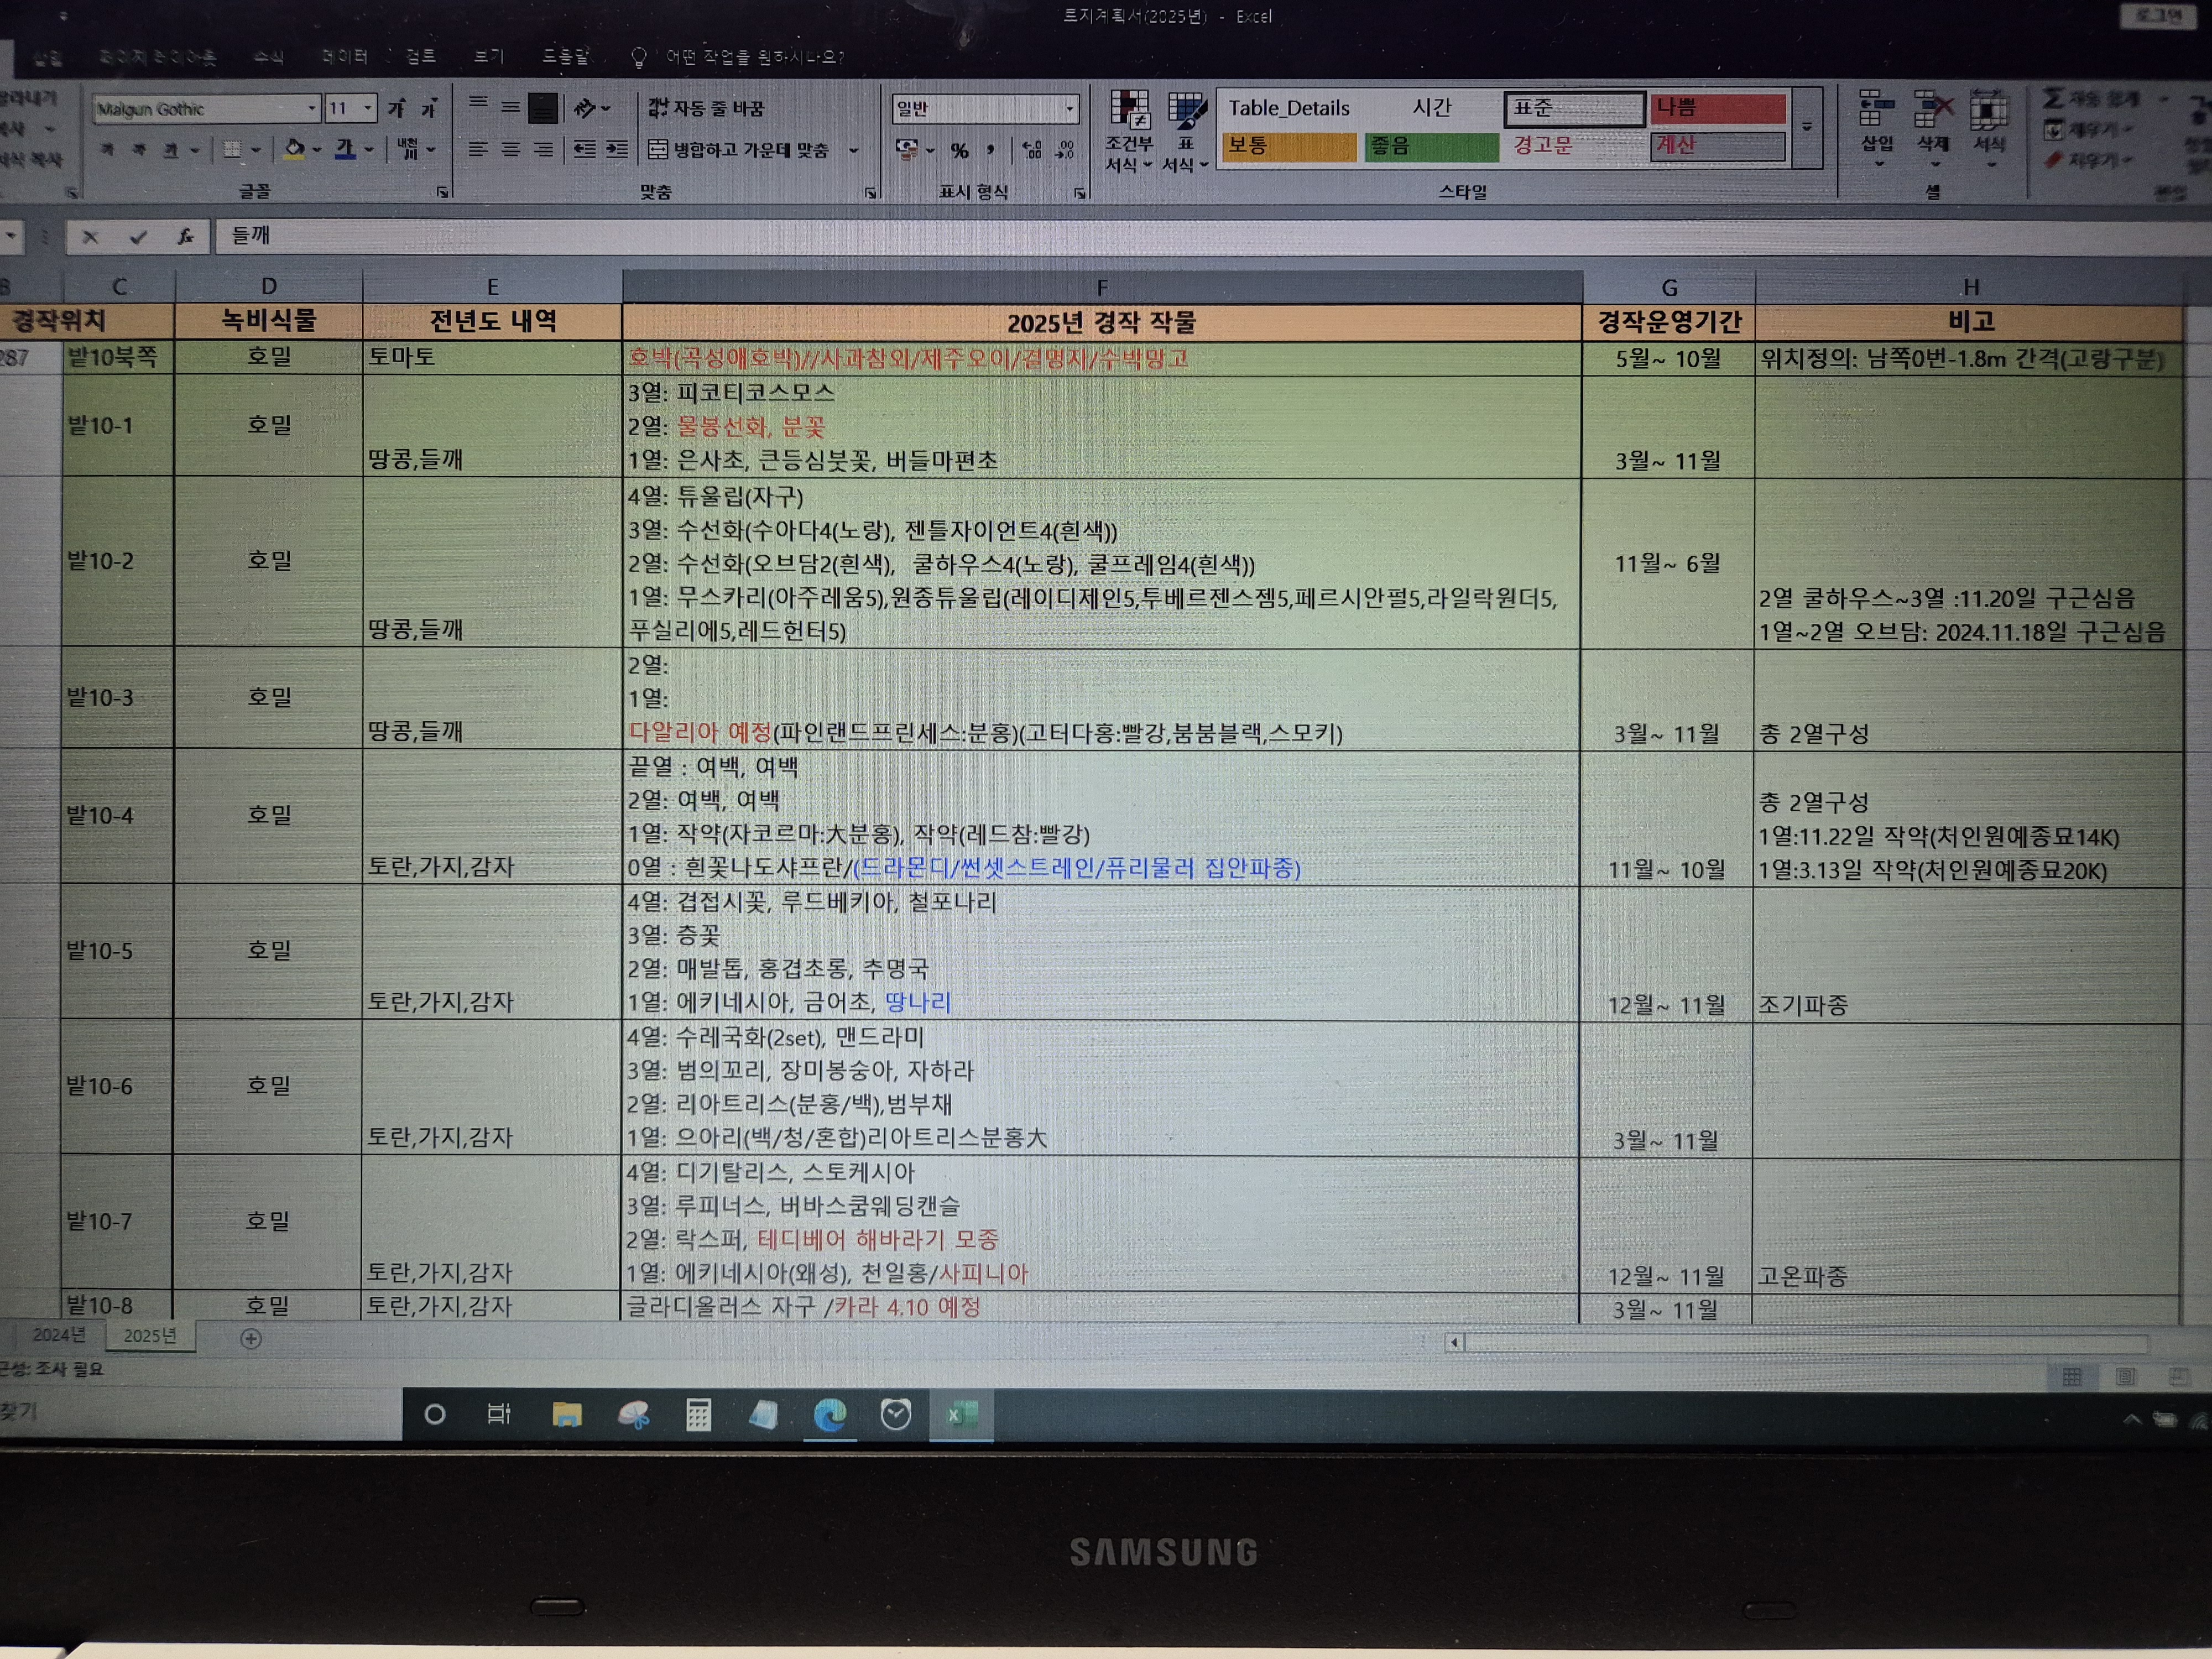Toggle underline formatting
The height and width of the screenshot is (1659, 2212).
coord(171,150)
